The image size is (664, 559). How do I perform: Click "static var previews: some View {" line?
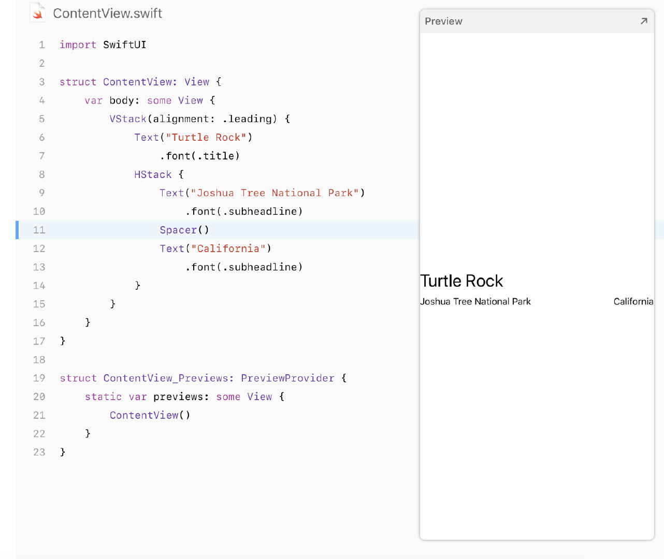point(184,396)
